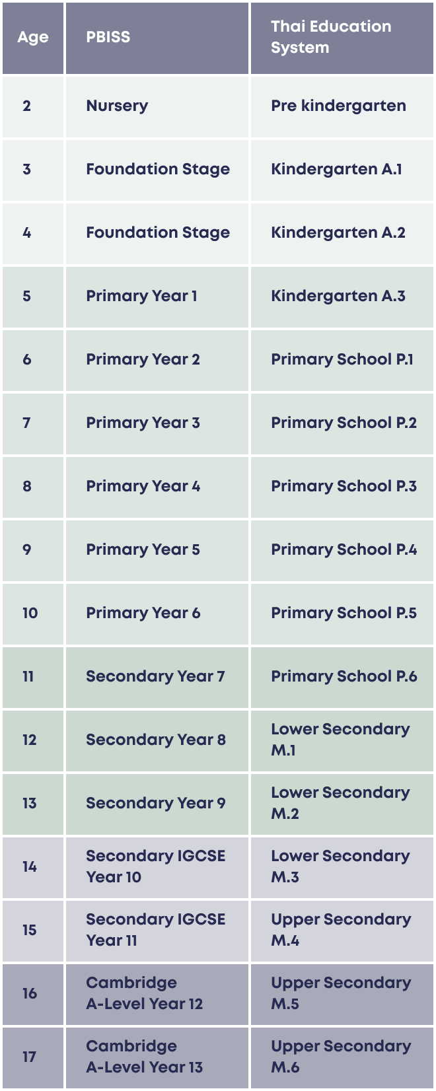Click the Pre kindergarten cell
The height and width of the screenshot is (1091, 436).
(x=338, y=106)
